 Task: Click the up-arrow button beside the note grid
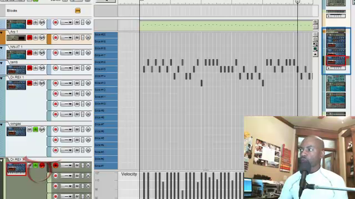pos(315,54)
